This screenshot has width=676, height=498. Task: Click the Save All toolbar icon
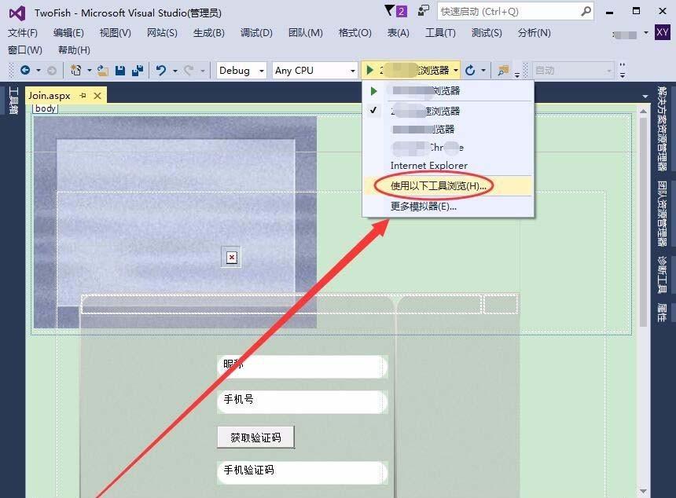click(x=138, y=70)
